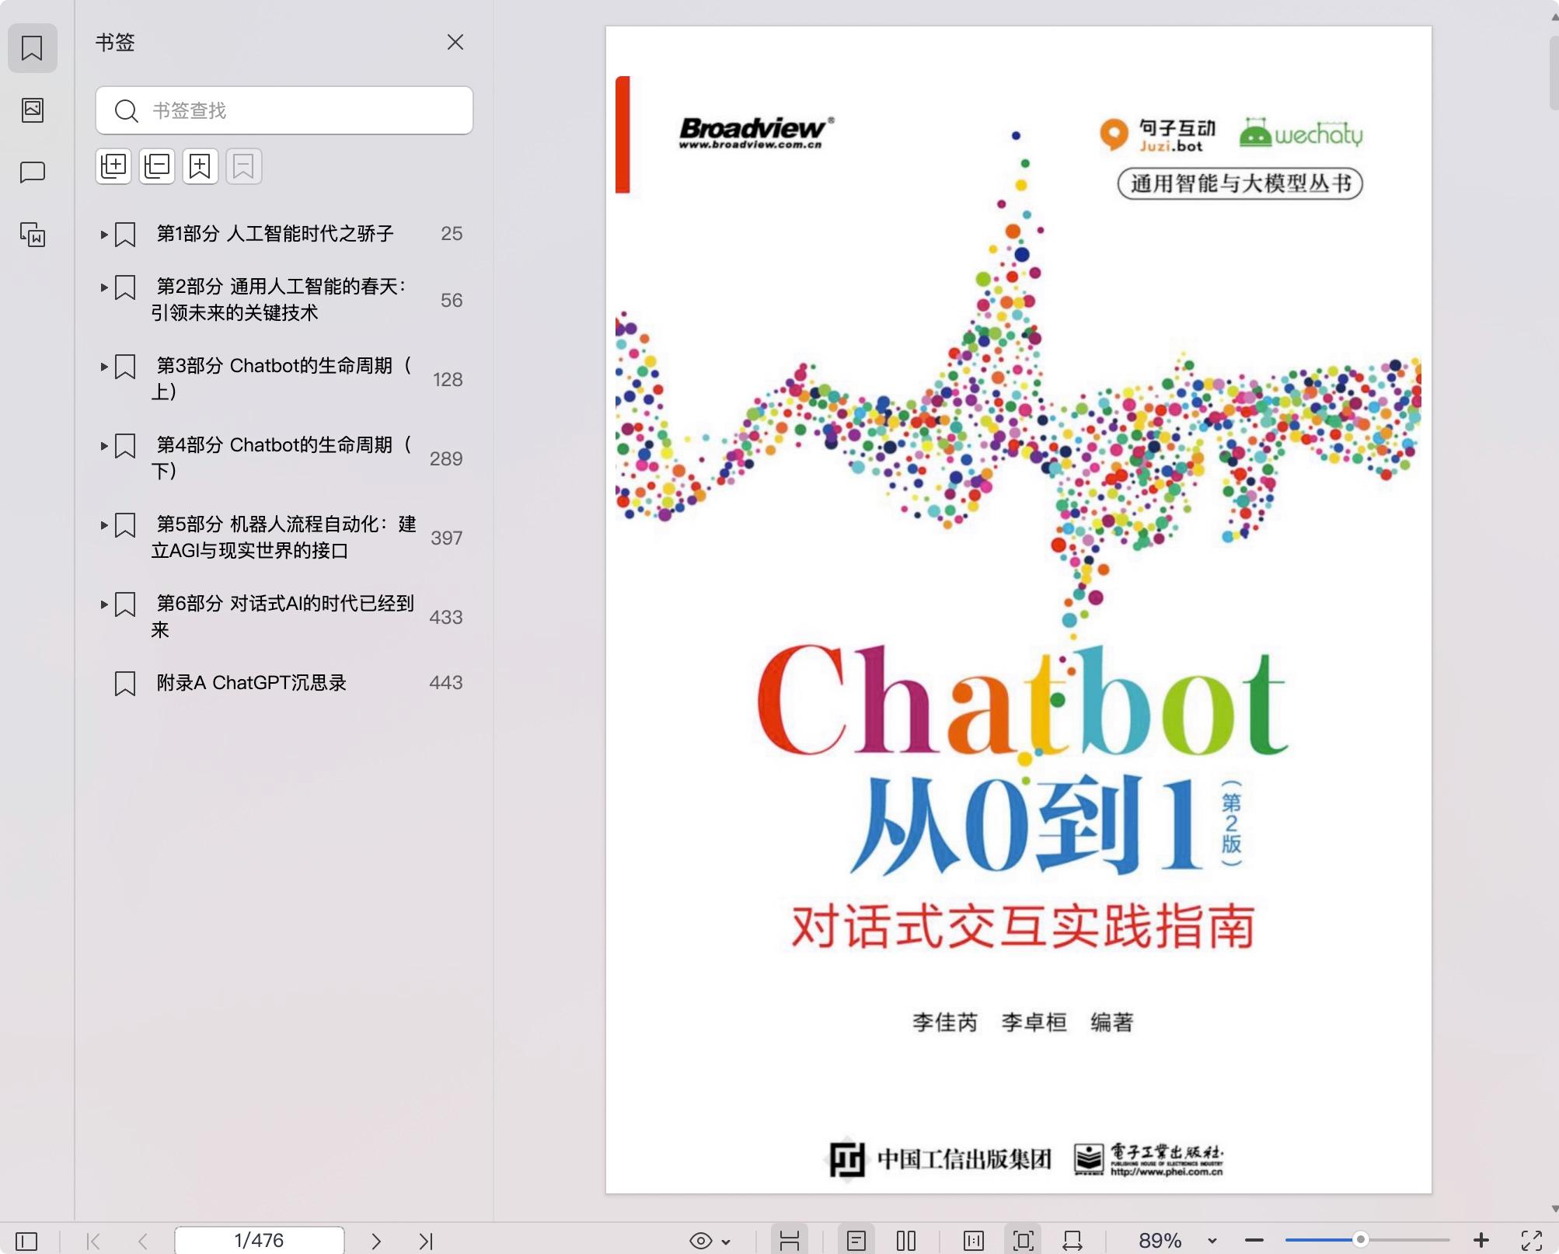
Task: Zoom out with the minus button
Action: click(1254, 1241)
